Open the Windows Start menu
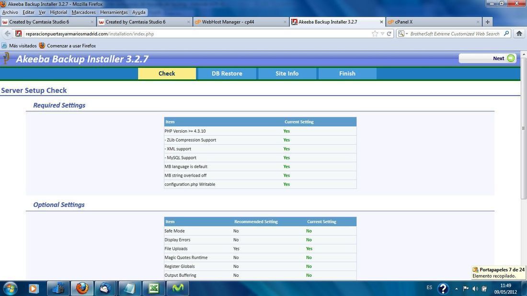 [10, 289]
